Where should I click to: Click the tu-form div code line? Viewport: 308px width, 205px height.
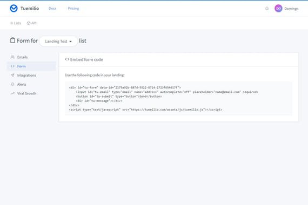pos(125,87)
